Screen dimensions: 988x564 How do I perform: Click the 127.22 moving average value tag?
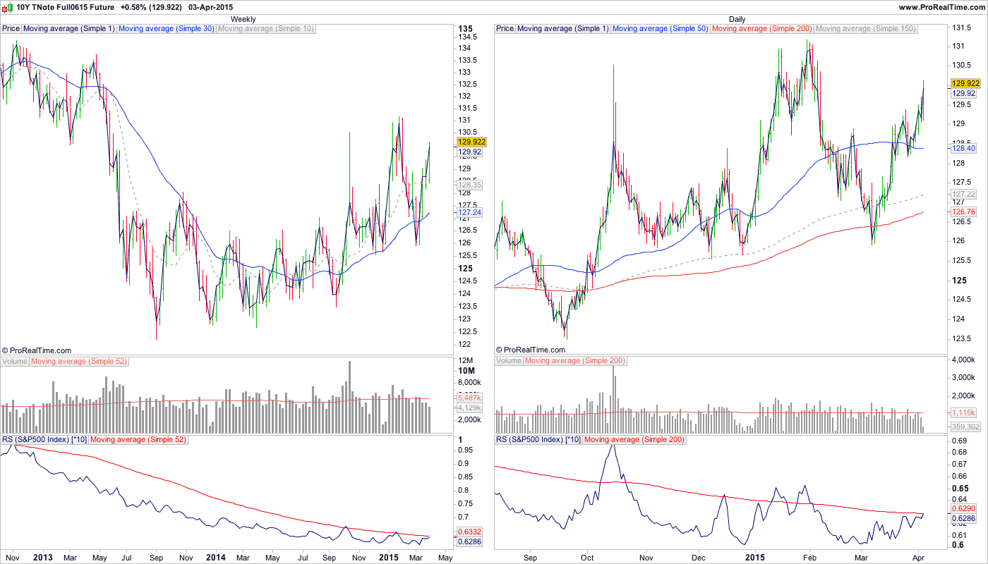tap(964, 194)
